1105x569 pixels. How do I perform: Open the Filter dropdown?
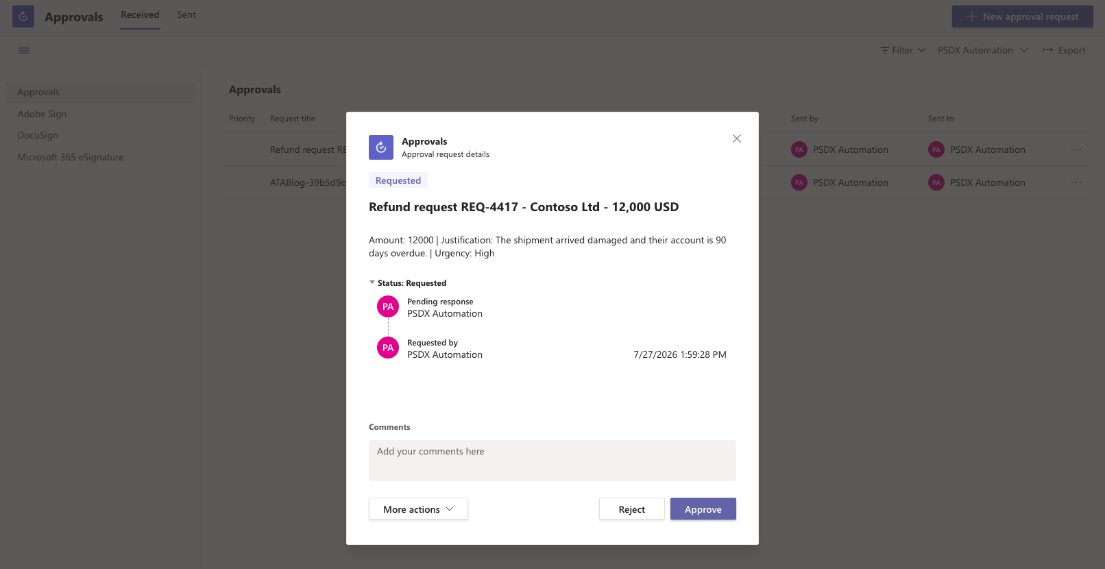tap(903, 50)
